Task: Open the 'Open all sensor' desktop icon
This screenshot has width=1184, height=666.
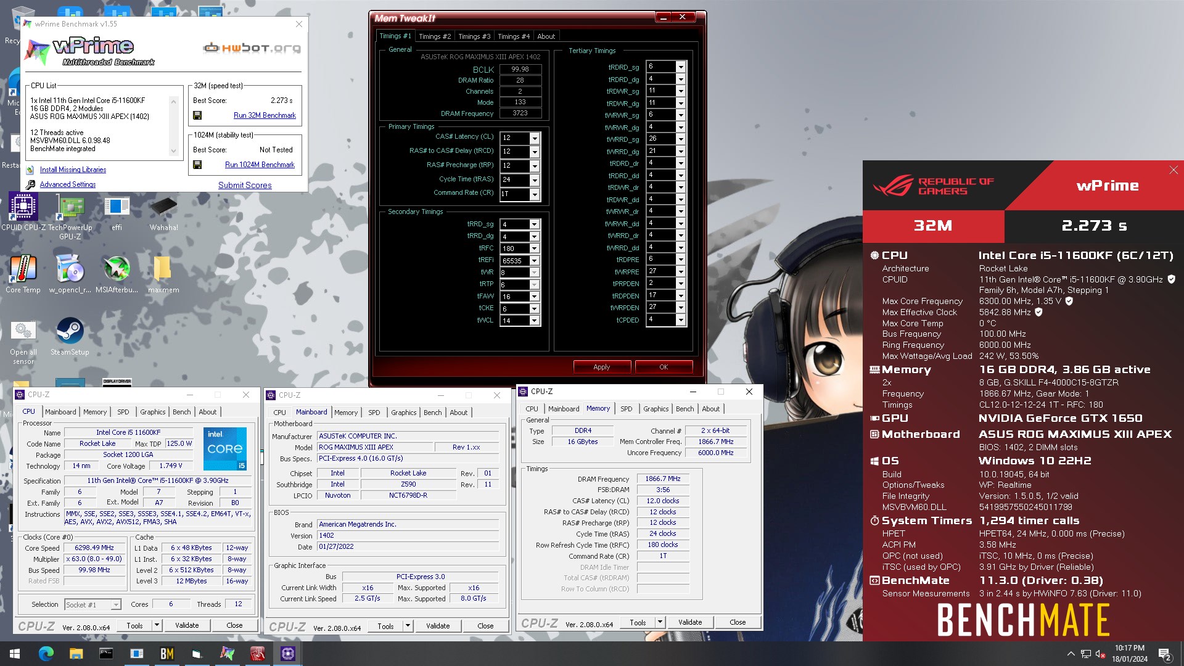Action: pyautogui.click(x=23, y=341)
